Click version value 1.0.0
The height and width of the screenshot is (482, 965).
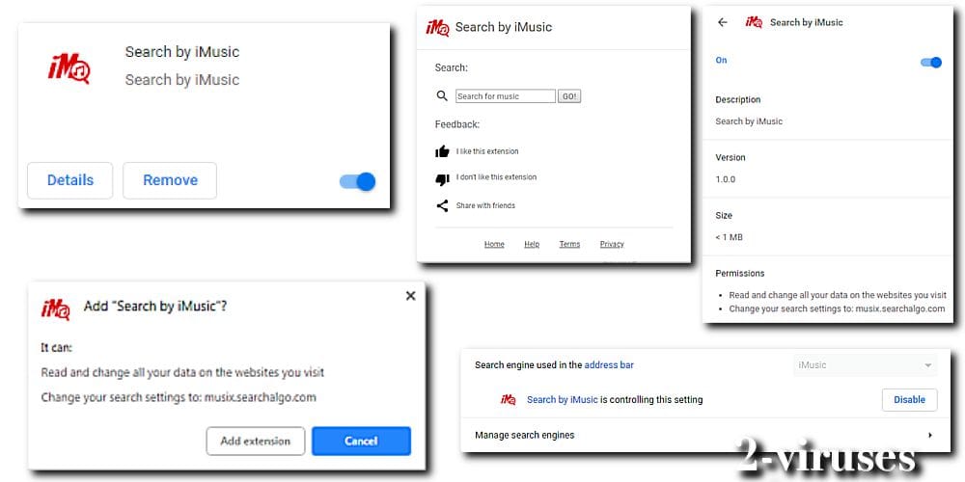coord(725,179)
